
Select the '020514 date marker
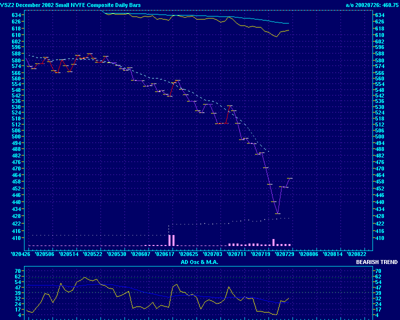pos(66,254)
